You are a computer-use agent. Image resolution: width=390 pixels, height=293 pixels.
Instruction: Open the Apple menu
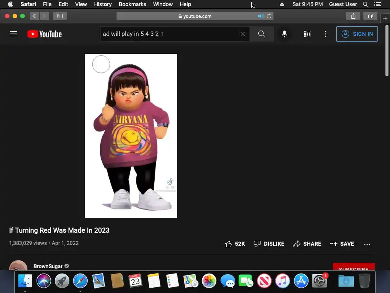10,4
